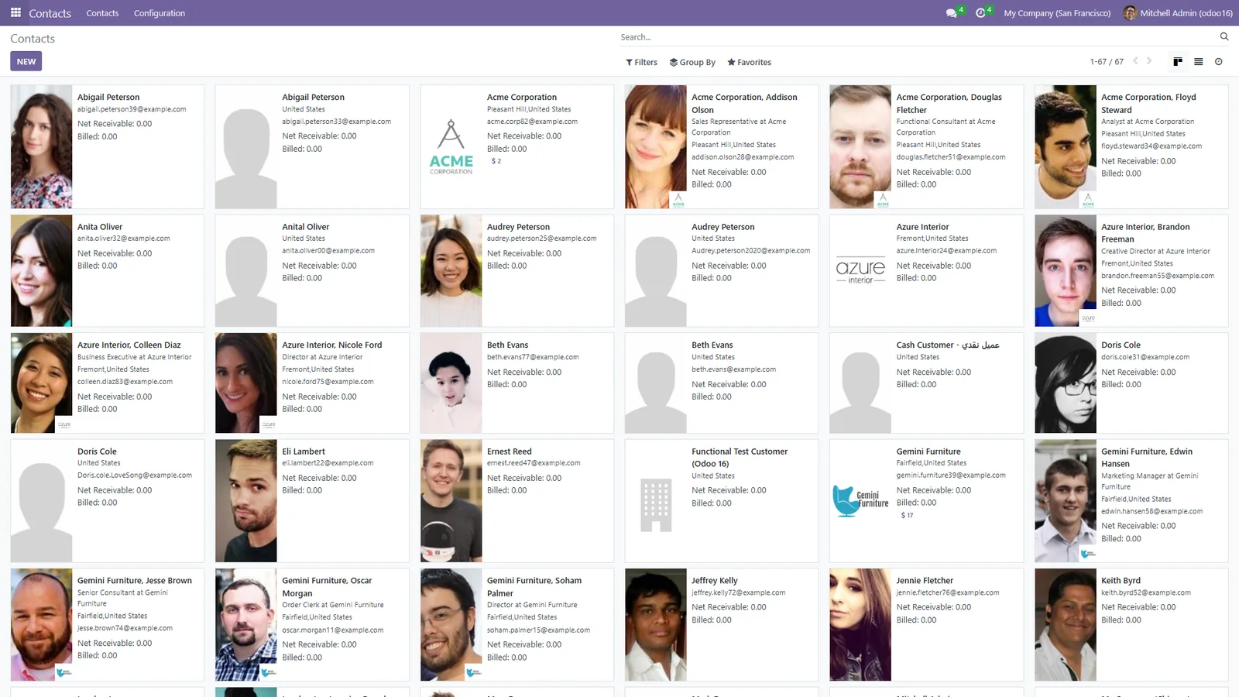Click the Gemini Furniture logo
Viewport: 1239px width, 697px height.
[x=860, y=500]
